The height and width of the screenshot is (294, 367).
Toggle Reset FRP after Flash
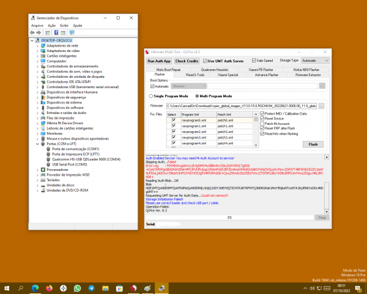click(x=262, y=129)
